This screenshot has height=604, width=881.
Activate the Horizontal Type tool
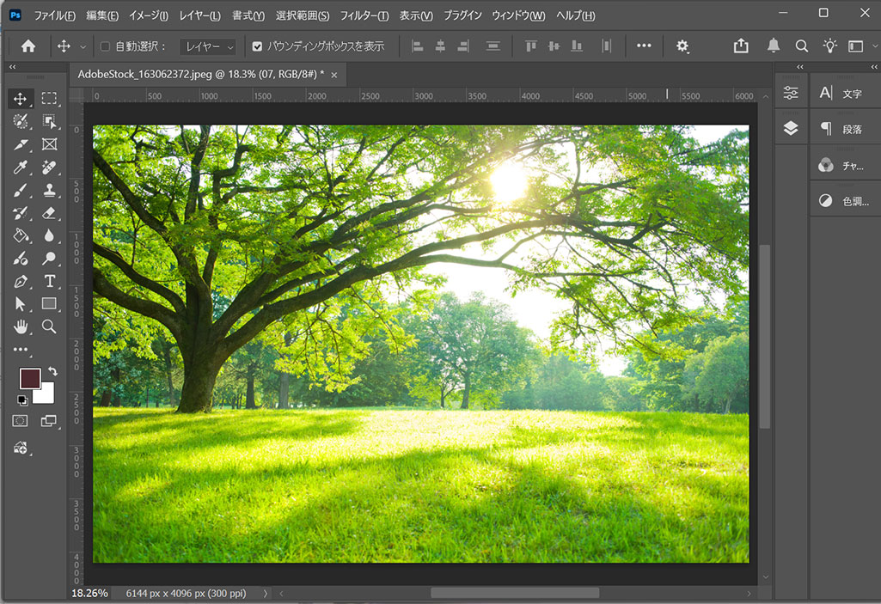click(x=49, y=281)
